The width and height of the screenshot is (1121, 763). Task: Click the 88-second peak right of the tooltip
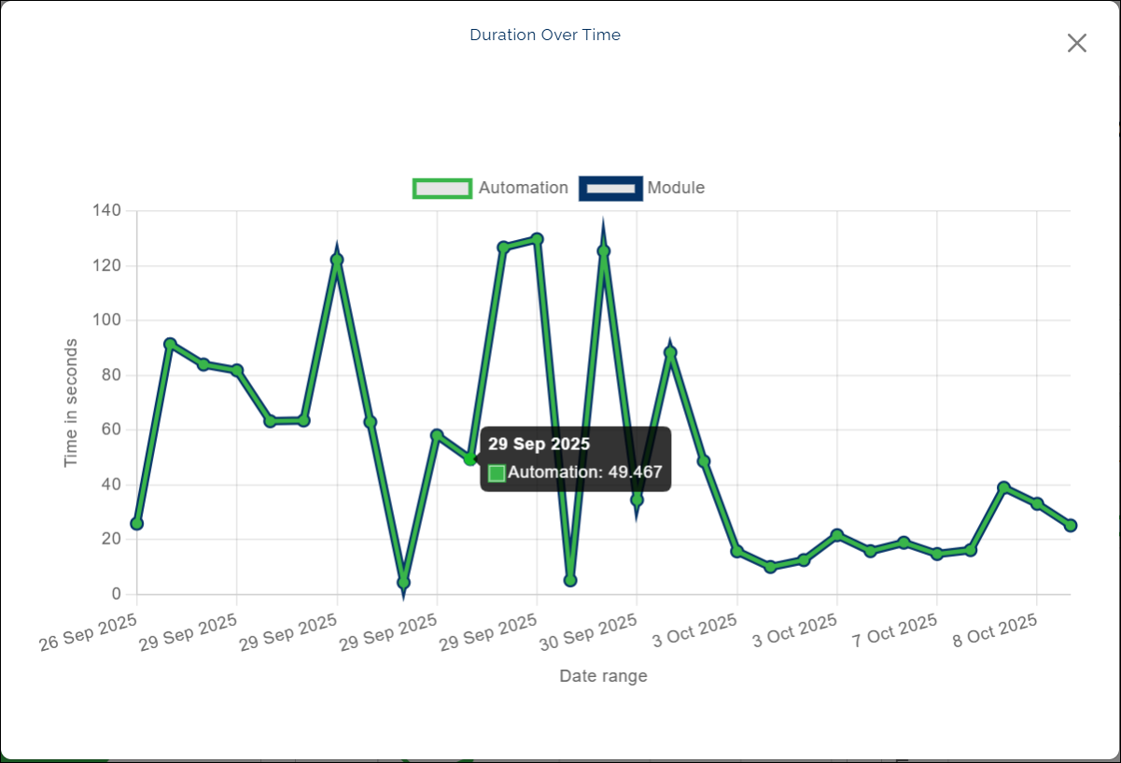(670, 353)
